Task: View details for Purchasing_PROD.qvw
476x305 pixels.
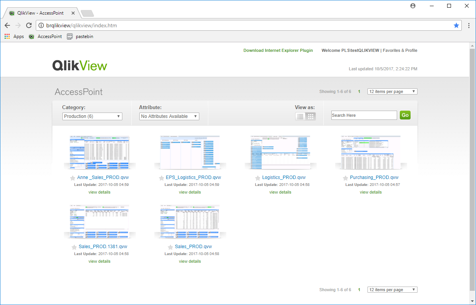Action: [x=371, y=192]
